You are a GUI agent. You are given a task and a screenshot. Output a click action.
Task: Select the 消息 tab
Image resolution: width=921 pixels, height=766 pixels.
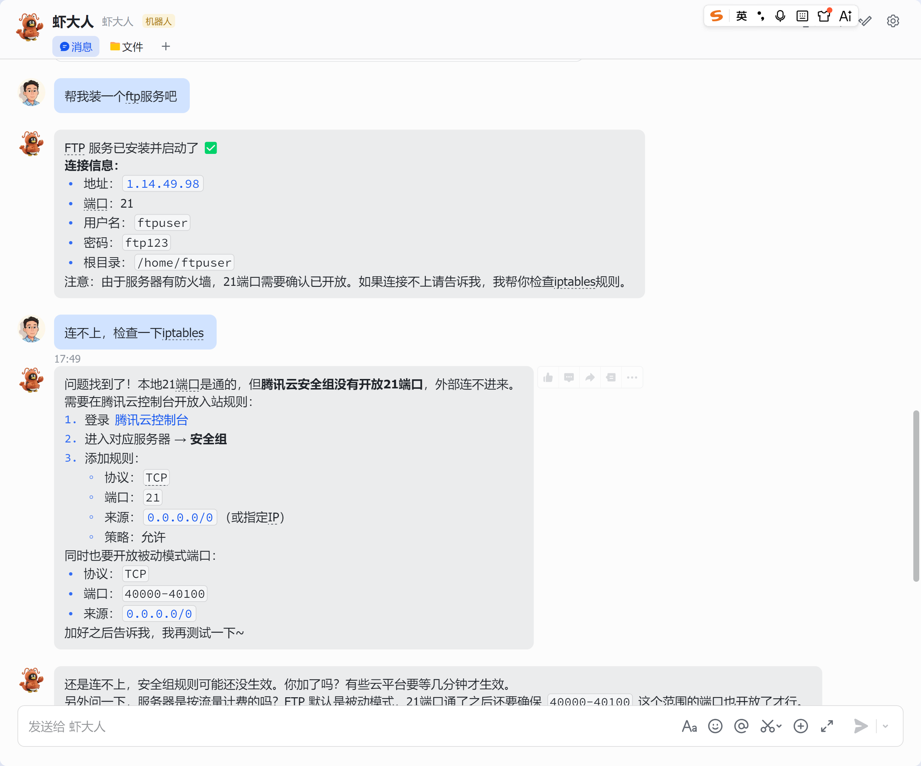(76, 47)
